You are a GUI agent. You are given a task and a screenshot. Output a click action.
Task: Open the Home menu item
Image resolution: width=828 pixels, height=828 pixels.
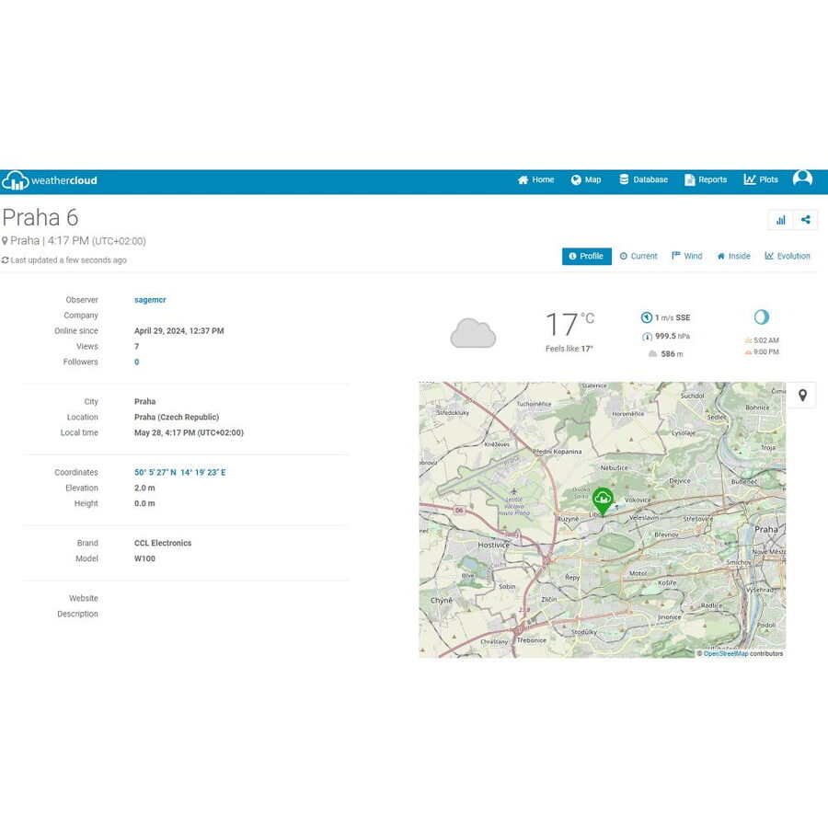pos(535,180)
